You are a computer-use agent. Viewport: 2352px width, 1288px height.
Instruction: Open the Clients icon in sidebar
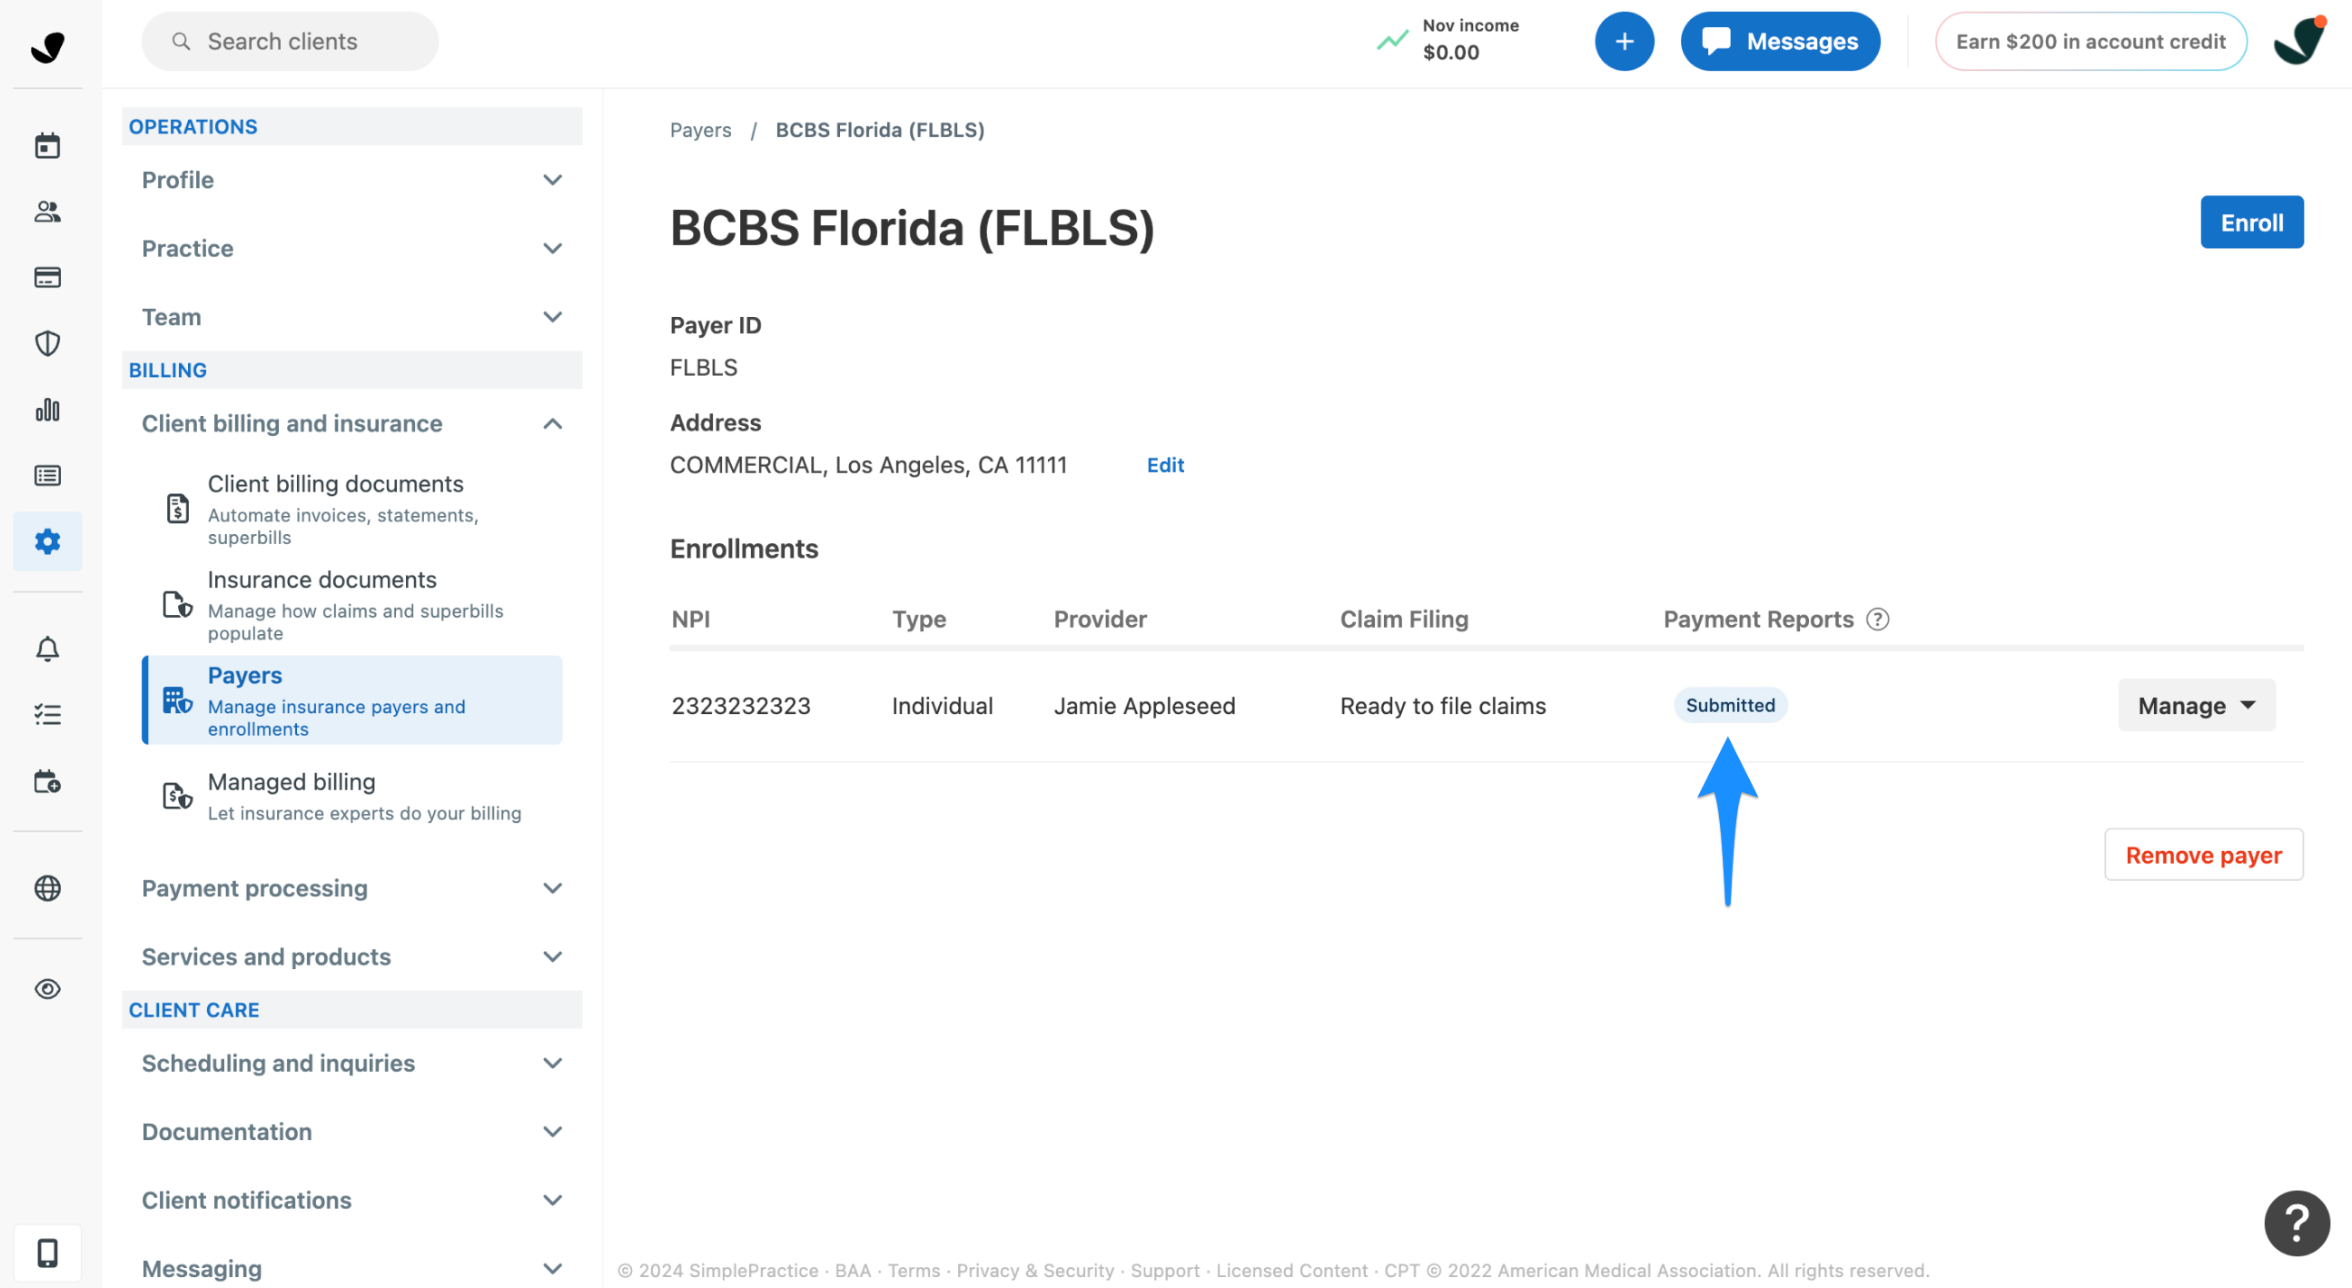[47, 211]
